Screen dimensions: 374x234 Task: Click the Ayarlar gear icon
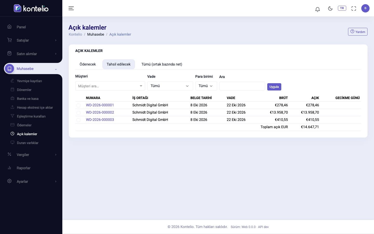[10, 181]
